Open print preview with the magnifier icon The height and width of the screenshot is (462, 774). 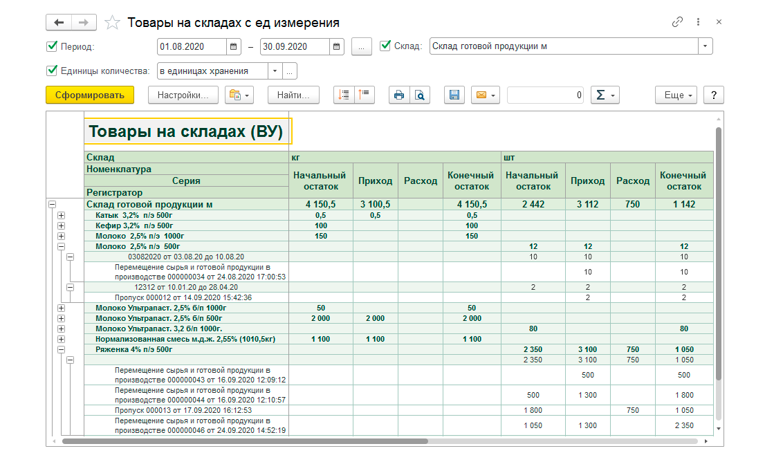click(x=419, y=95)
